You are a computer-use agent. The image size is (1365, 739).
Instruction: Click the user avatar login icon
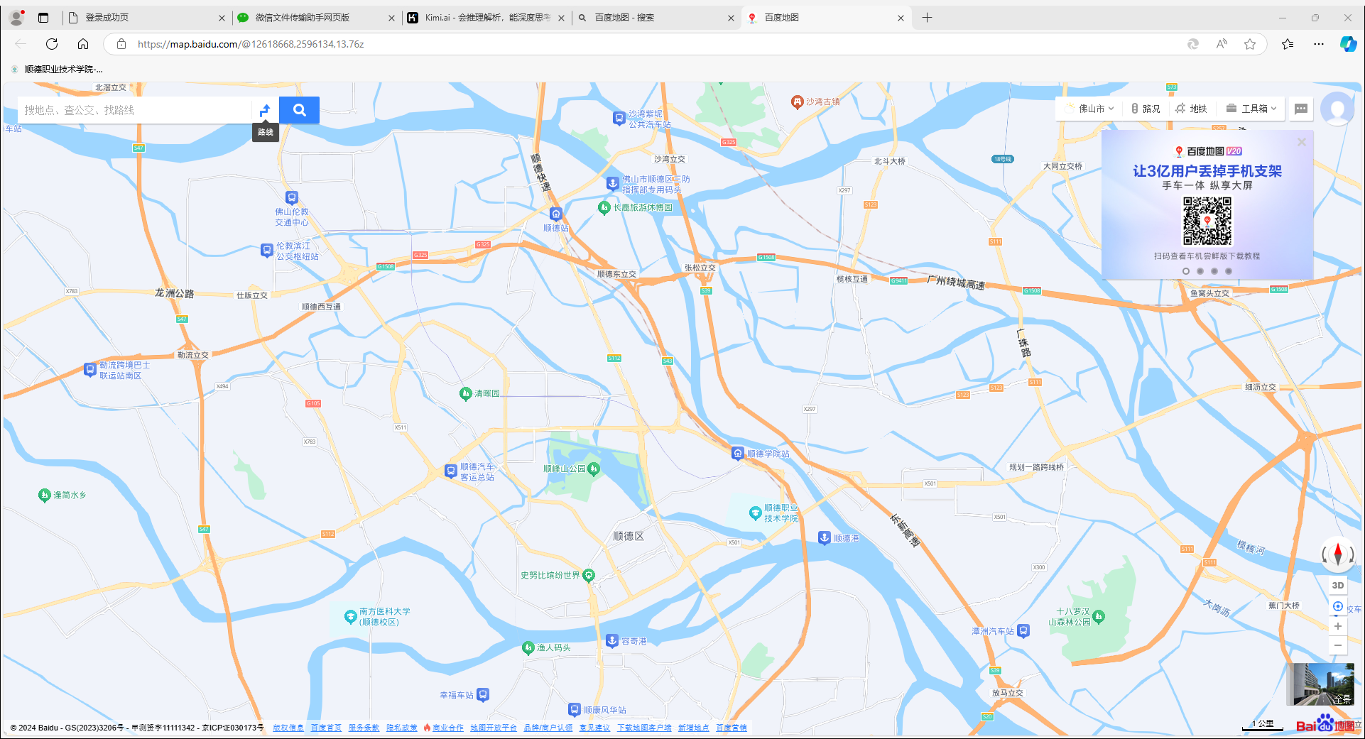click(x=1337, y=109)
